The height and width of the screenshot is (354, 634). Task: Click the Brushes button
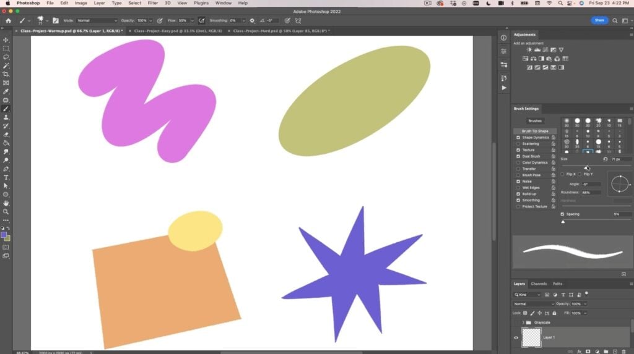[535, 121]
